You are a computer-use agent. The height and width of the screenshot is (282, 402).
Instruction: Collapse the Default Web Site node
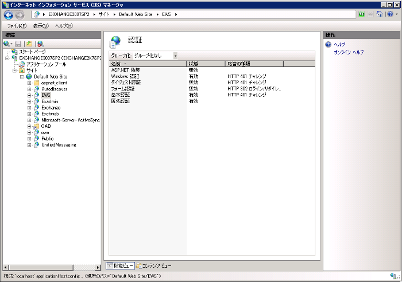(x=22, y=76)
